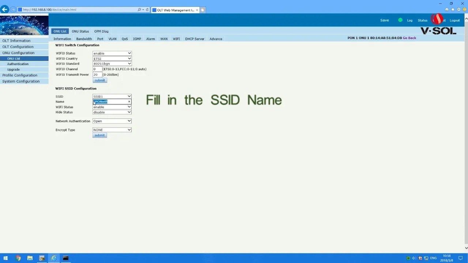The image size is (468, 263).
Task: Open browser settings gear icon
Action: (458, 10)
